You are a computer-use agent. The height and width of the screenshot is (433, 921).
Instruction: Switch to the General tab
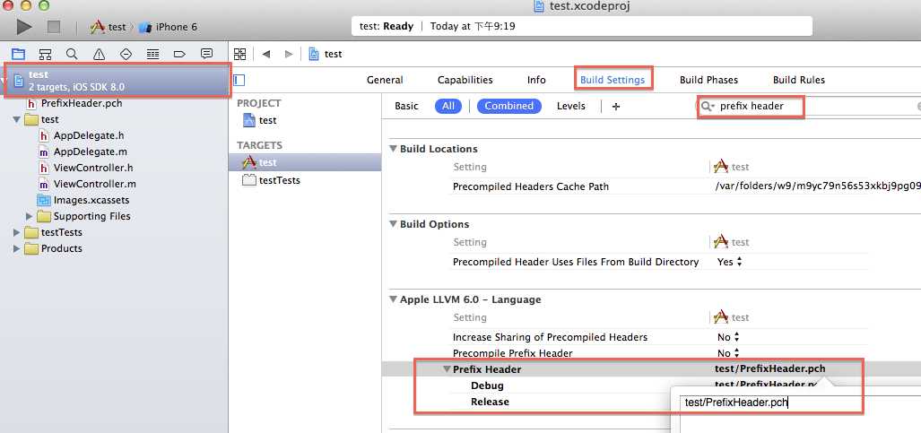(x=385, y=80)
